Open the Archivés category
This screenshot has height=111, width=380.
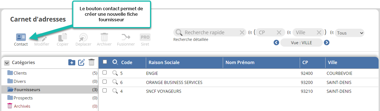click(x=22, y=106)
